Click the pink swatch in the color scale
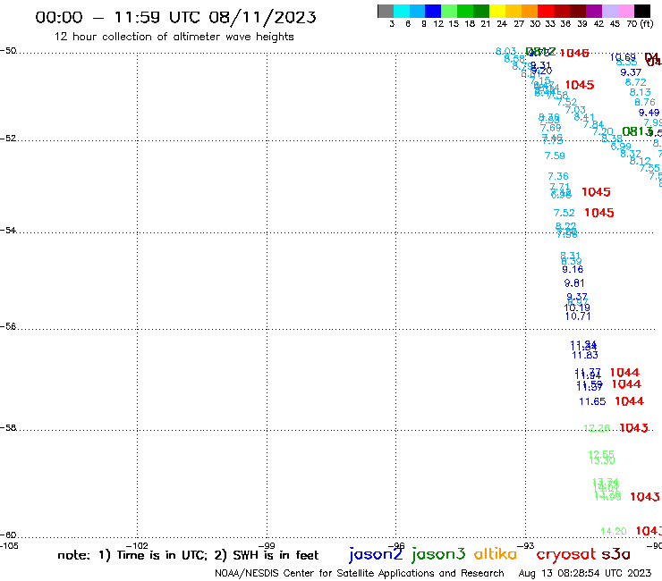Viewport: 662px width, 581px height. tap(626, 11)
